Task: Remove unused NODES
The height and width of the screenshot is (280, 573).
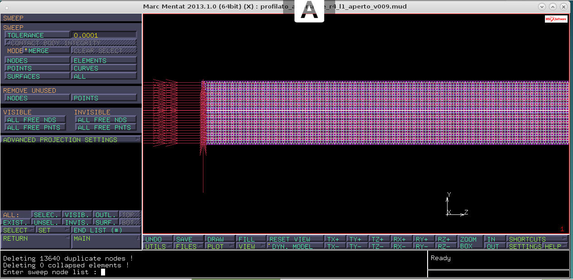Action: tap(38, 98)
